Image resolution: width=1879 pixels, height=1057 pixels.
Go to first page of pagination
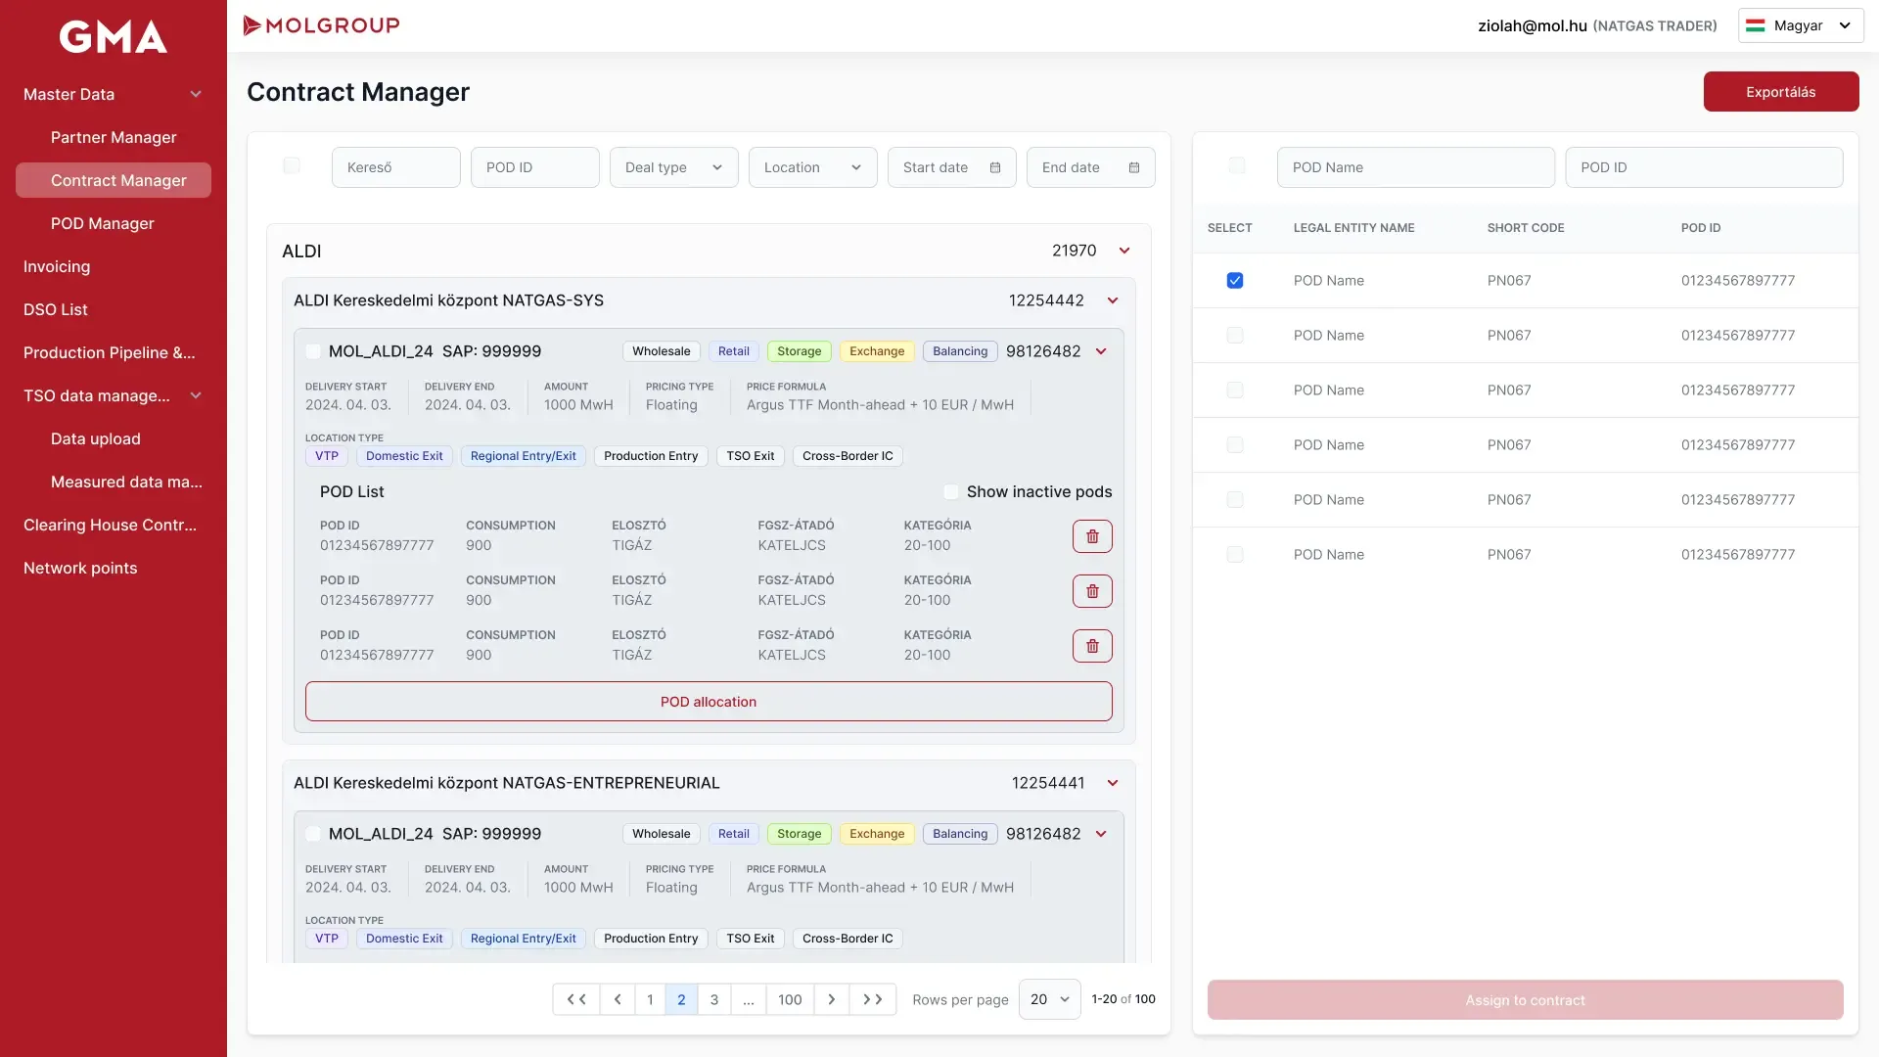(576, 999)
